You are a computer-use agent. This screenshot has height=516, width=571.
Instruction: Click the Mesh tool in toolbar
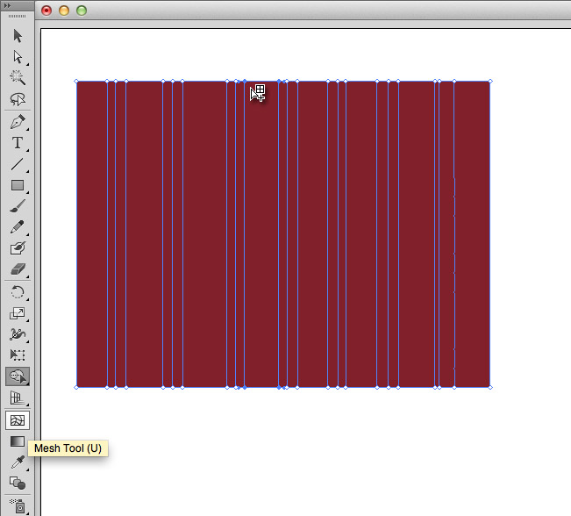pos(17,419)
